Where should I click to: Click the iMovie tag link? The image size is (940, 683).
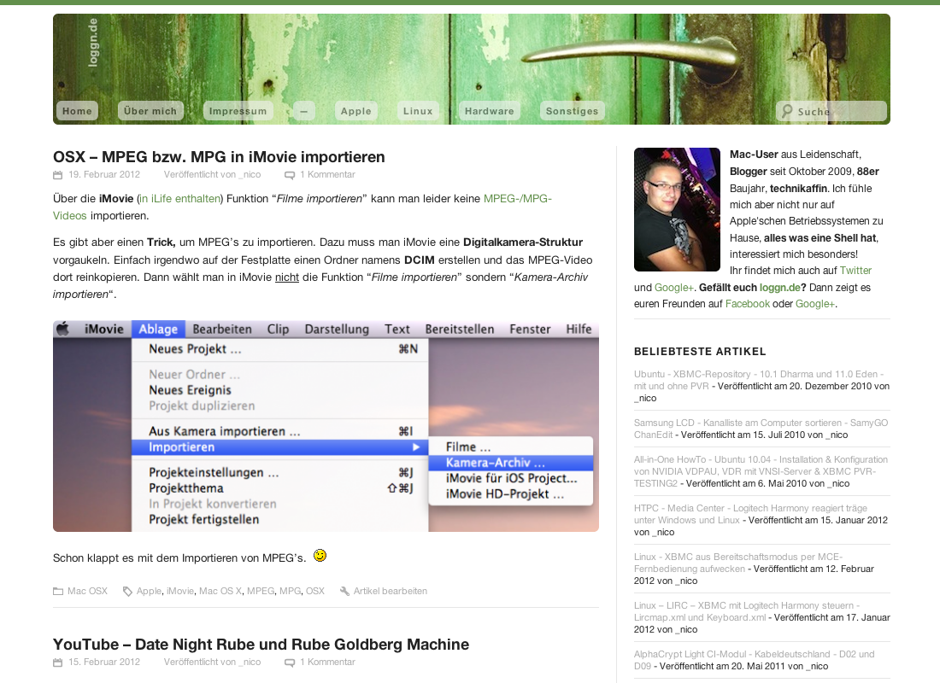click(179, 592)
